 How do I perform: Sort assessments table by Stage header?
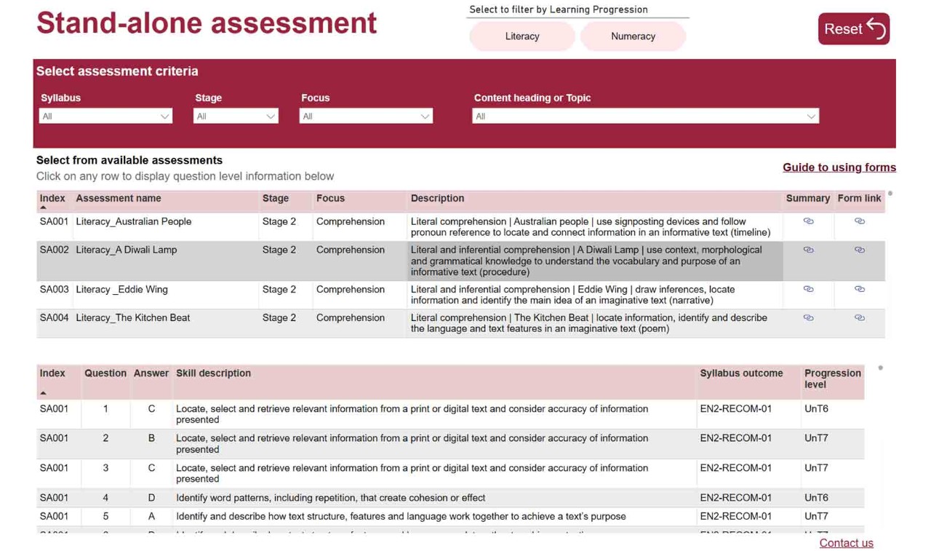coord(276,199)
